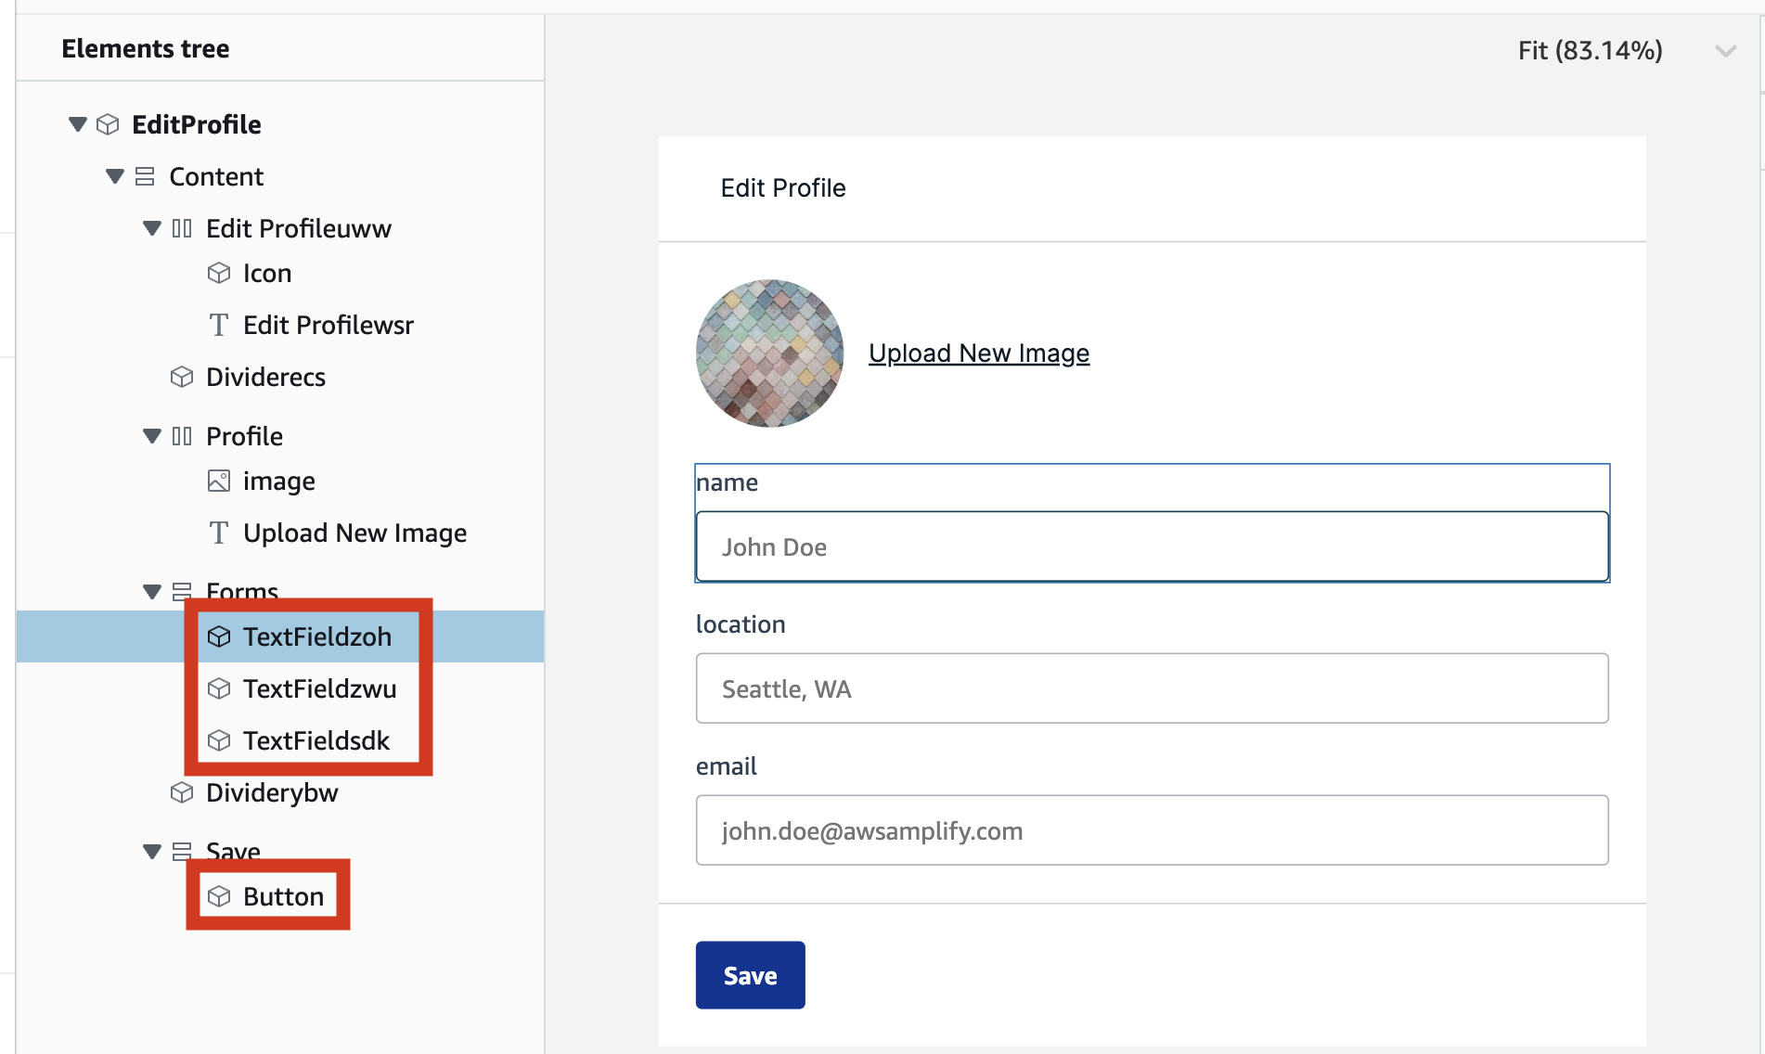Click the text T icon beside Edit Profilewsr
This screenshot has height=1054, width=1765.
(219, 325)
